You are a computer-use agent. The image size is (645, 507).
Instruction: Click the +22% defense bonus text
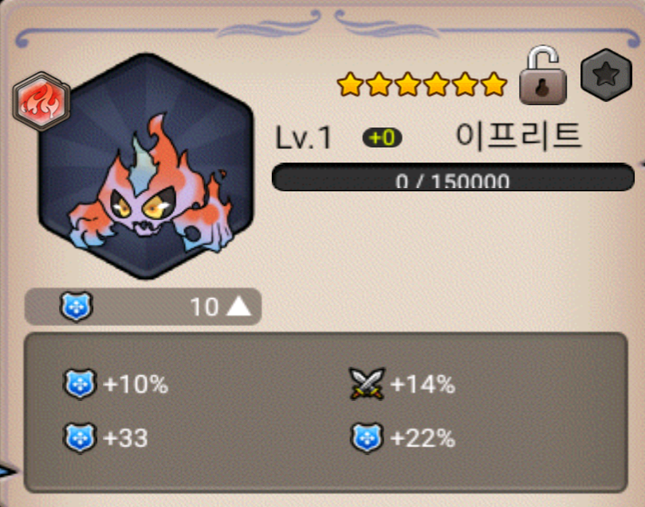423,438
